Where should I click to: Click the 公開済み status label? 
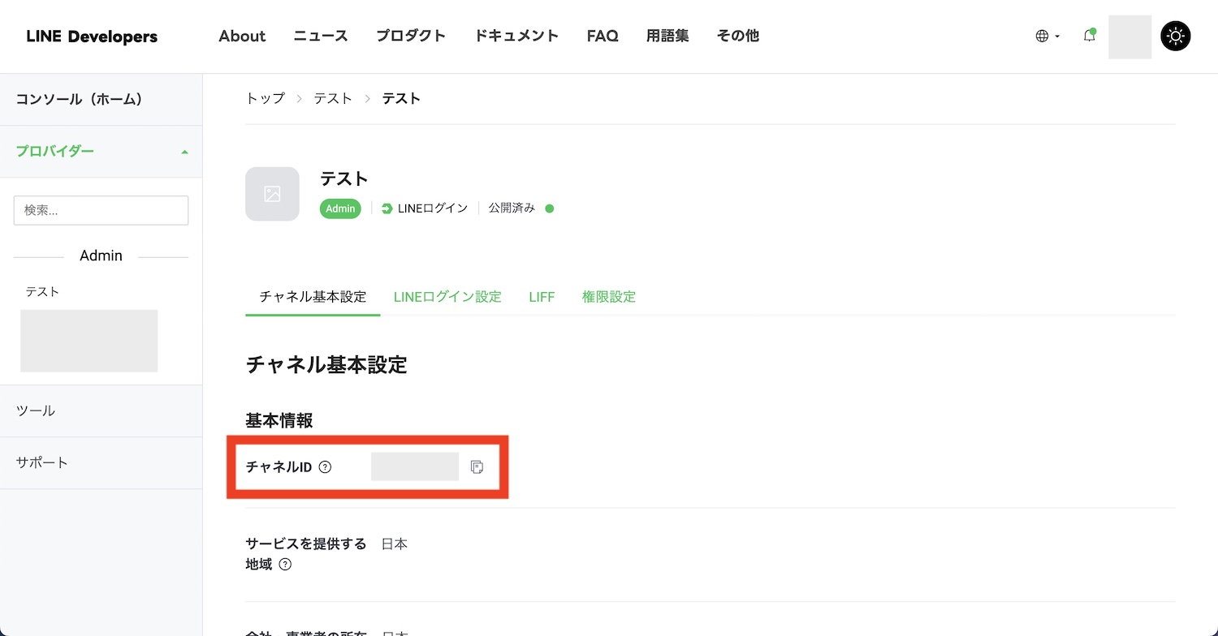click(512, 208)
